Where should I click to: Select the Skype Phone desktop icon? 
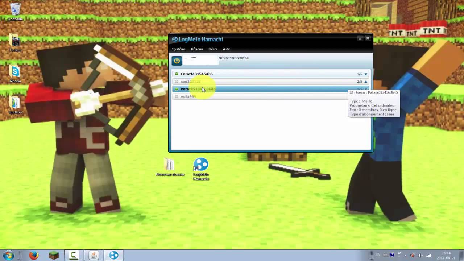pyautogui.click(x=15, y=74)
